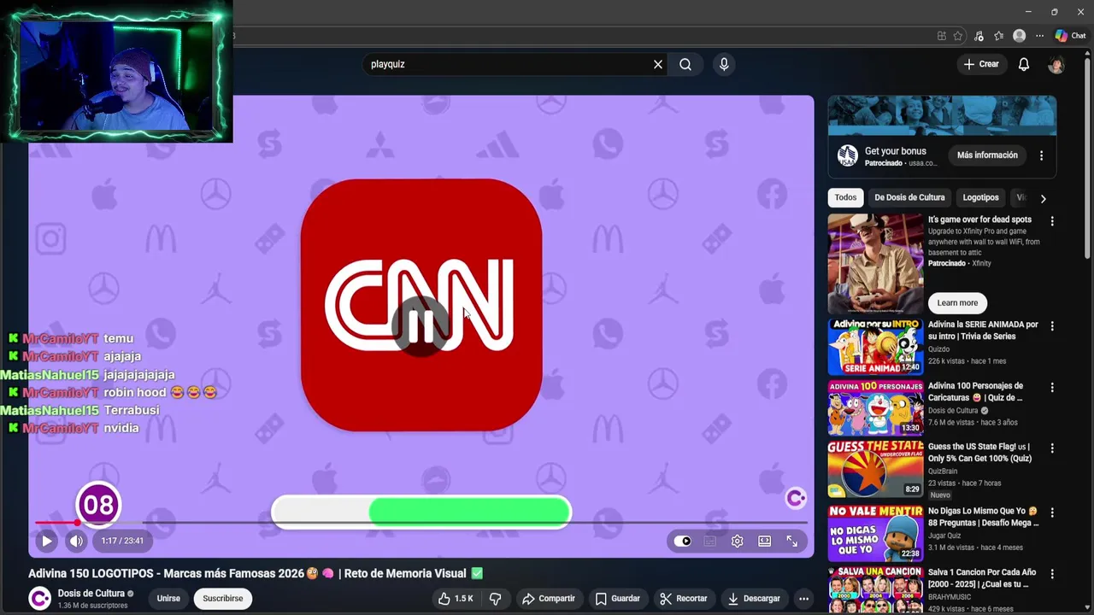Add page to favorites with star icon
Image resolution: width=1094 pixels, height=615 pixels.
pos(958,36)
